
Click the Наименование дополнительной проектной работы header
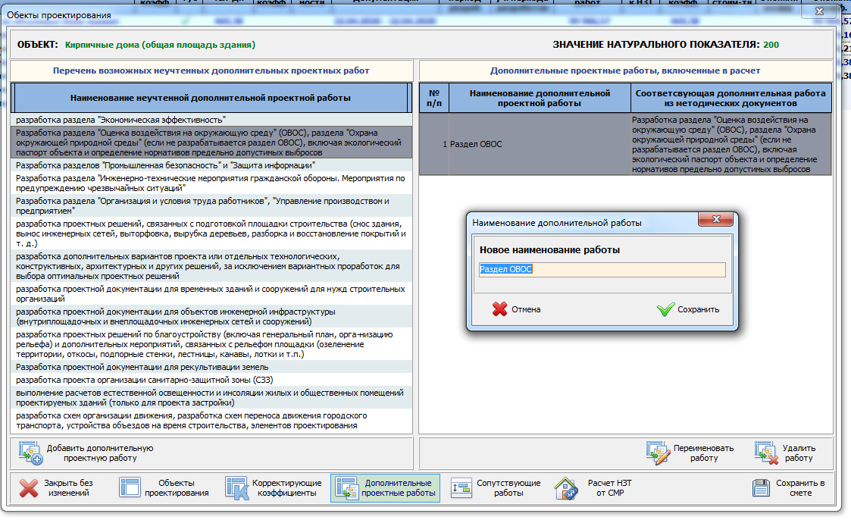540,99
